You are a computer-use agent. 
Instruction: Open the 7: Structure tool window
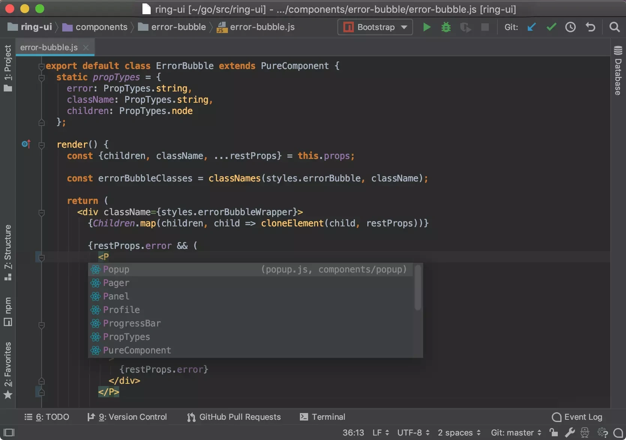coord(8,252)
